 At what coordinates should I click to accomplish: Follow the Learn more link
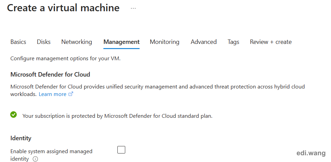pos(53,94)
